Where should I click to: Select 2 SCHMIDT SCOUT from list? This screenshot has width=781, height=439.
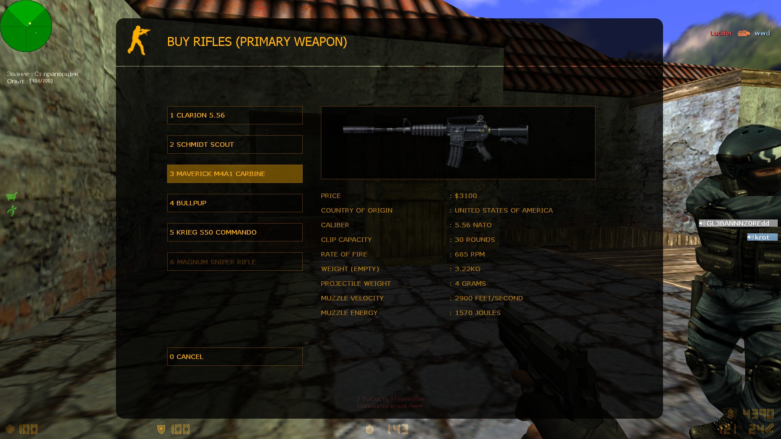(x=234, y=144)
